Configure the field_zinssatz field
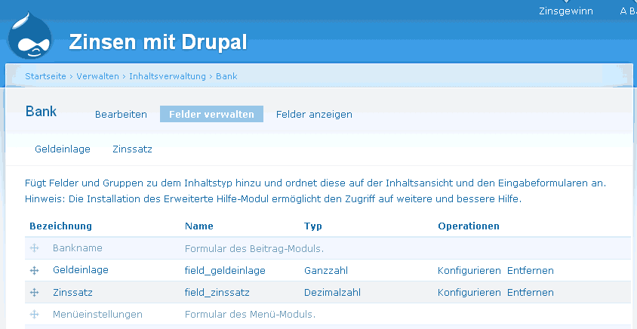 469,292
